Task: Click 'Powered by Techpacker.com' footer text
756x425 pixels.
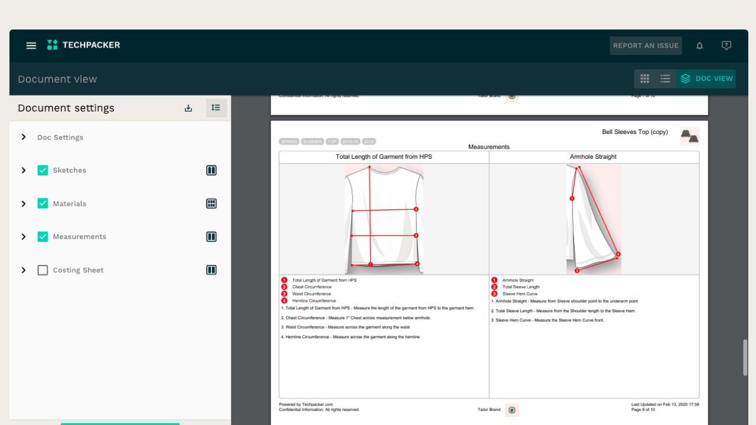Action: 306,405
